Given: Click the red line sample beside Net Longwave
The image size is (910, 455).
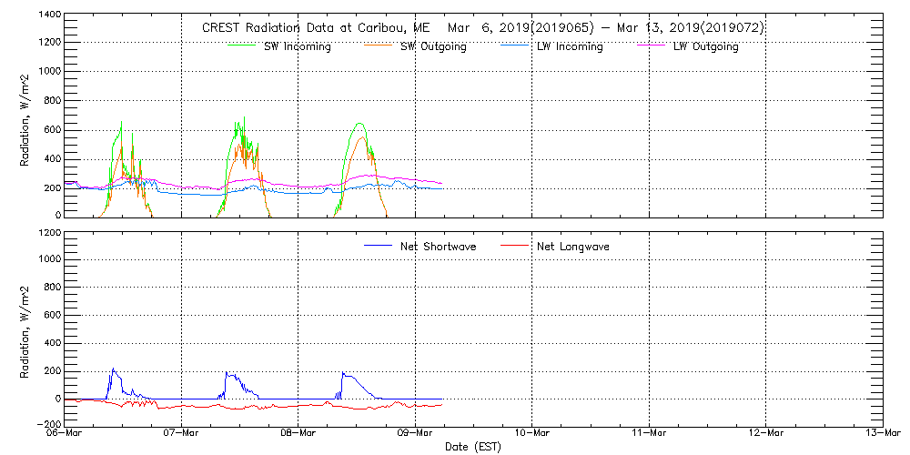Looking at the screenshot, I should click(x=518, y=247).
